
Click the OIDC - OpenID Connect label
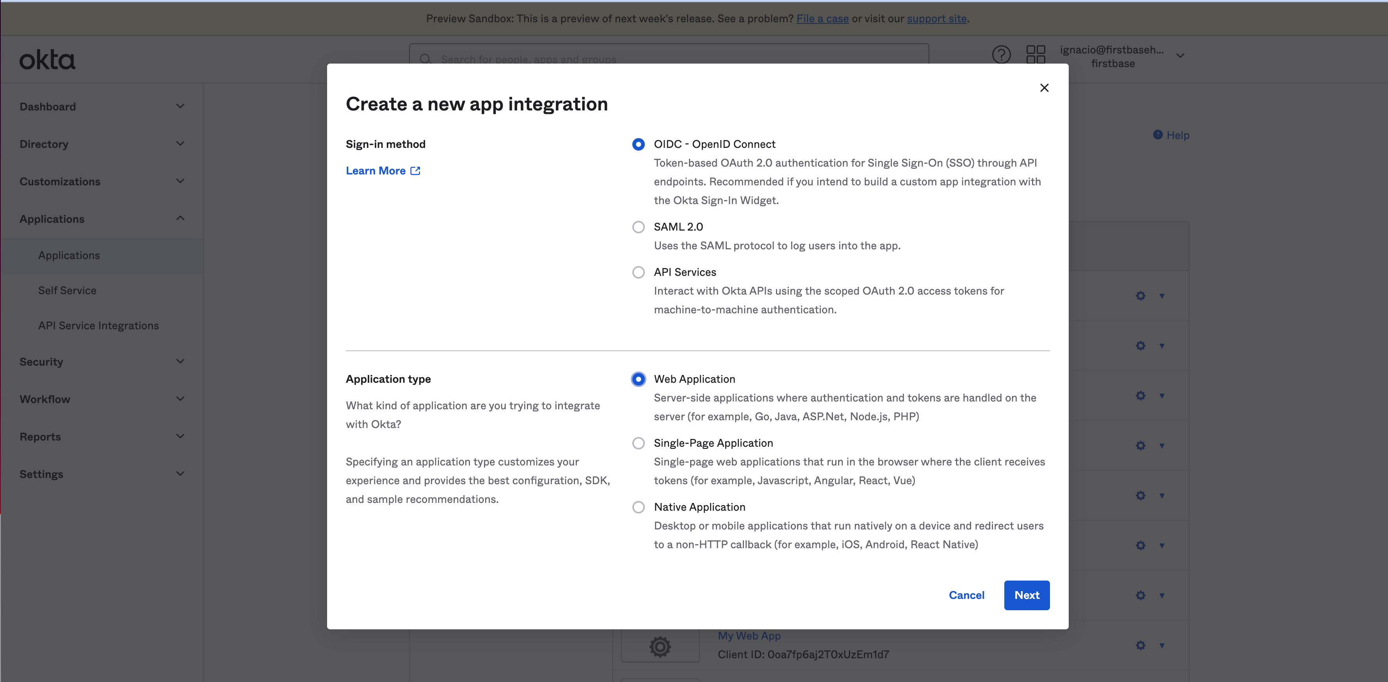714,144
